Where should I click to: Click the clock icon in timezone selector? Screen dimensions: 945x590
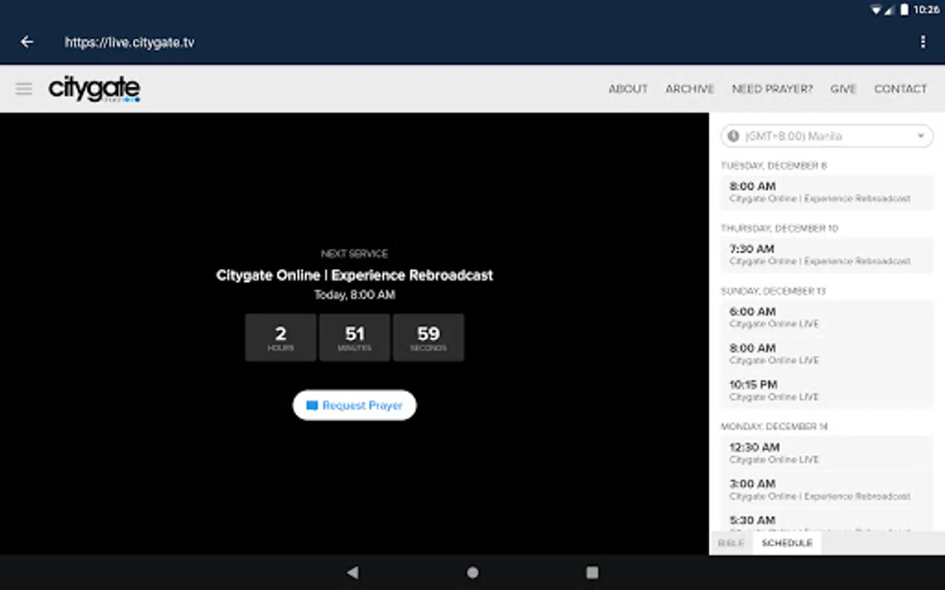click(x=733, y=136)
